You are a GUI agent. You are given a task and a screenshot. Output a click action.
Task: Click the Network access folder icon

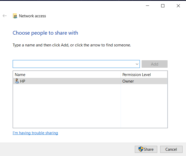click(x=15, y=16)
